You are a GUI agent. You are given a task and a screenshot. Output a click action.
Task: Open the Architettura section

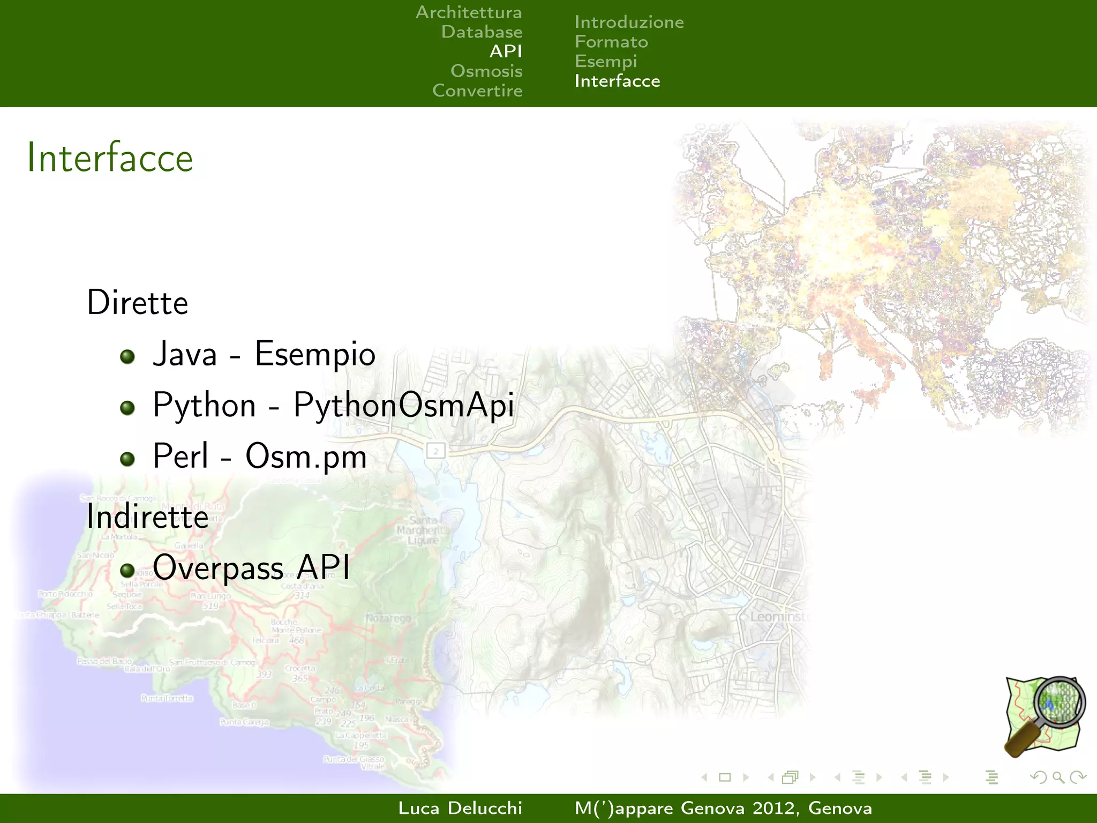click(x=469, y=12)
